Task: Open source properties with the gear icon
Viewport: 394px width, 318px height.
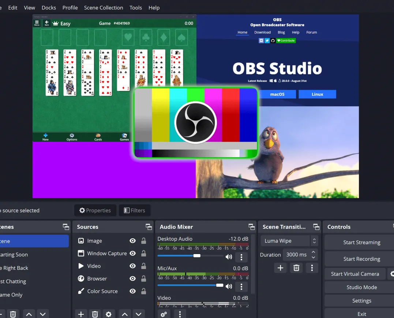Action: [109, 314]
